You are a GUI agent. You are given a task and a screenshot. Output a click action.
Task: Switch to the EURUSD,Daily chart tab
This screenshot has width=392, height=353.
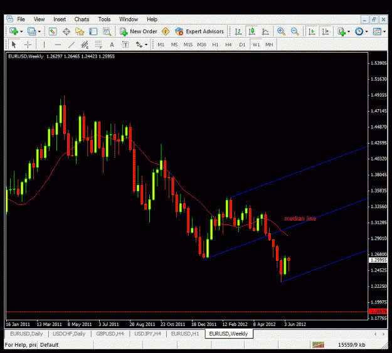coord(26,334)
